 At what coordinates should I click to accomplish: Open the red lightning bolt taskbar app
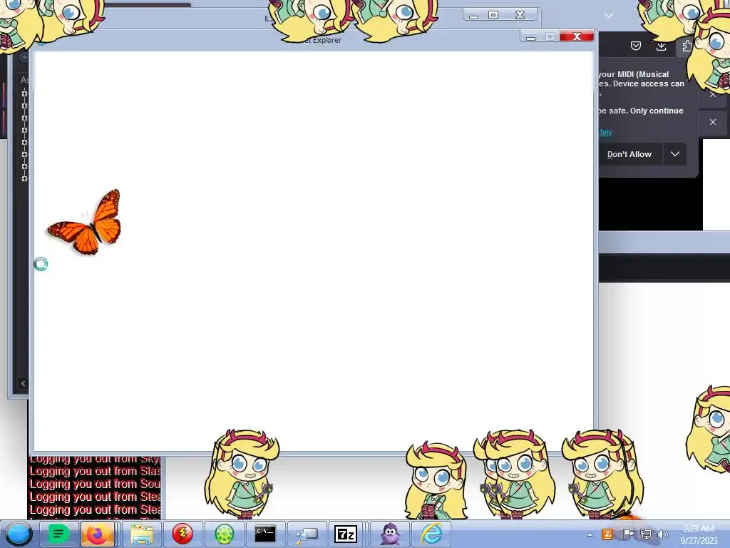[182, 534]
